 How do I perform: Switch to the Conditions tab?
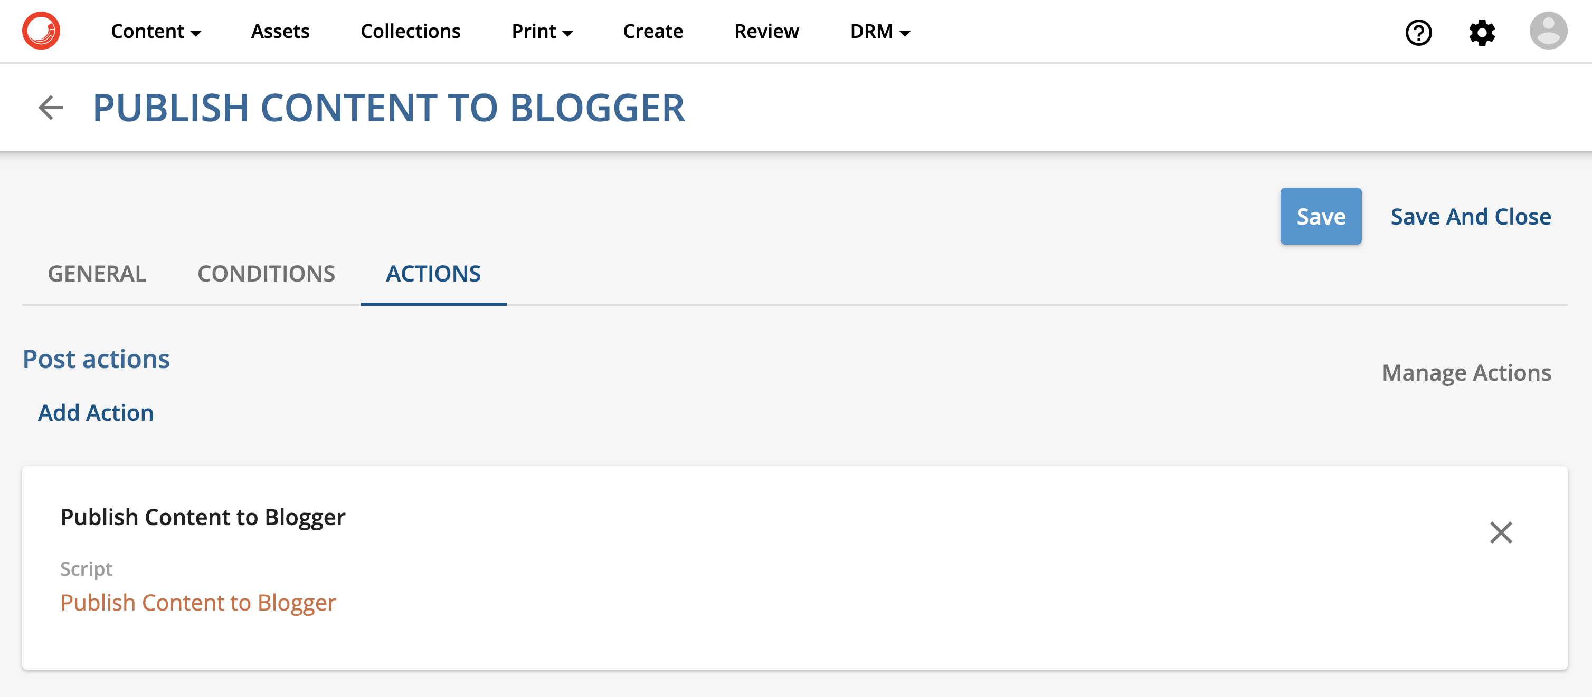[x=267, y=274]
